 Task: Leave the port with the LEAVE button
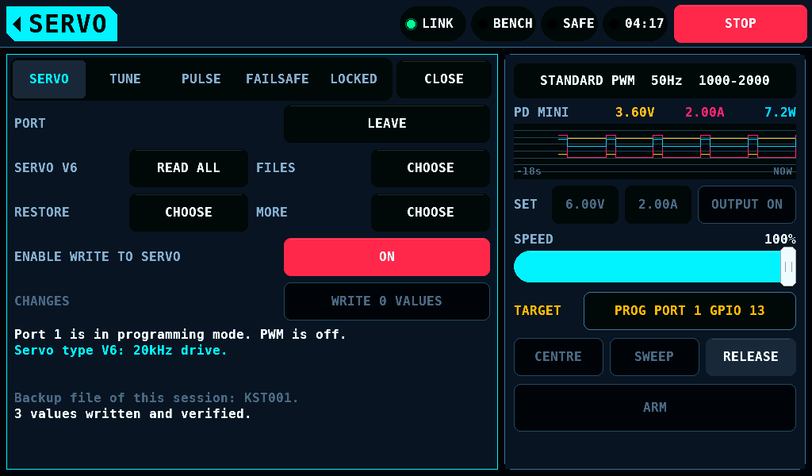click(x=387, y=124)
